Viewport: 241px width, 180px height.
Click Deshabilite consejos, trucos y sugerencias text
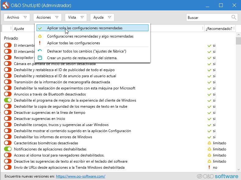[61, 125]
